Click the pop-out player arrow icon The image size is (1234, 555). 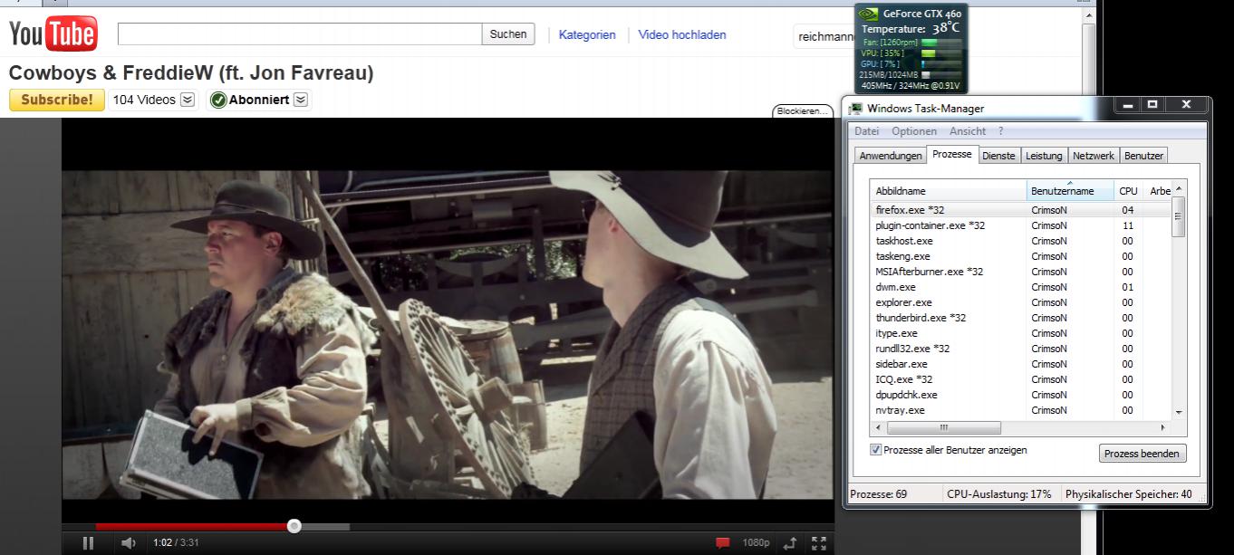click(789, 543)
